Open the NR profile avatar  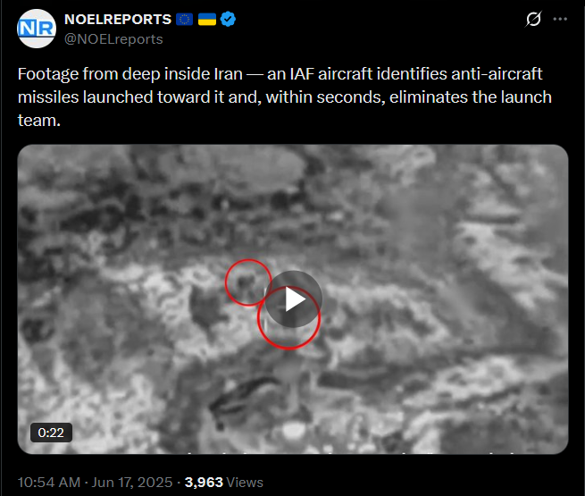[37, 29]
